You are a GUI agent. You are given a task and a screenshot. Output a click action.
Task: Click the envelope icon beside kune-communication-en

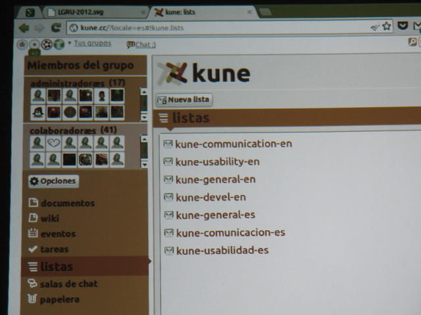pyautogui.click(x=168, y=144)
